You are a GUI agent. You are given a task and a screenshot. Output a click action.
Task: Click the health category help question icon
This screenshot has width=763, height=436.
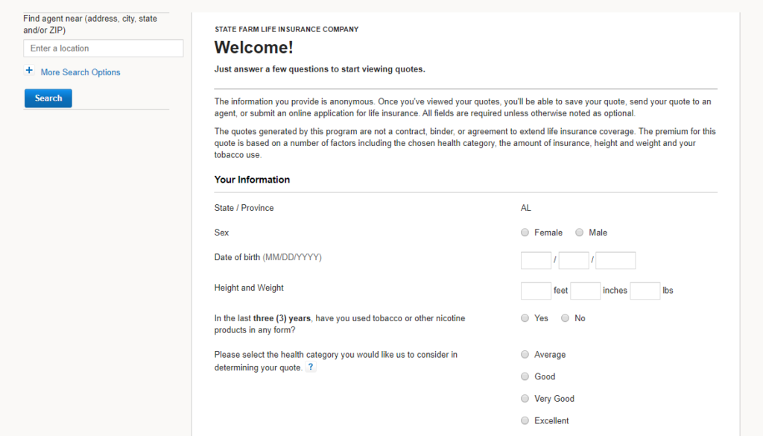(311, 367)
